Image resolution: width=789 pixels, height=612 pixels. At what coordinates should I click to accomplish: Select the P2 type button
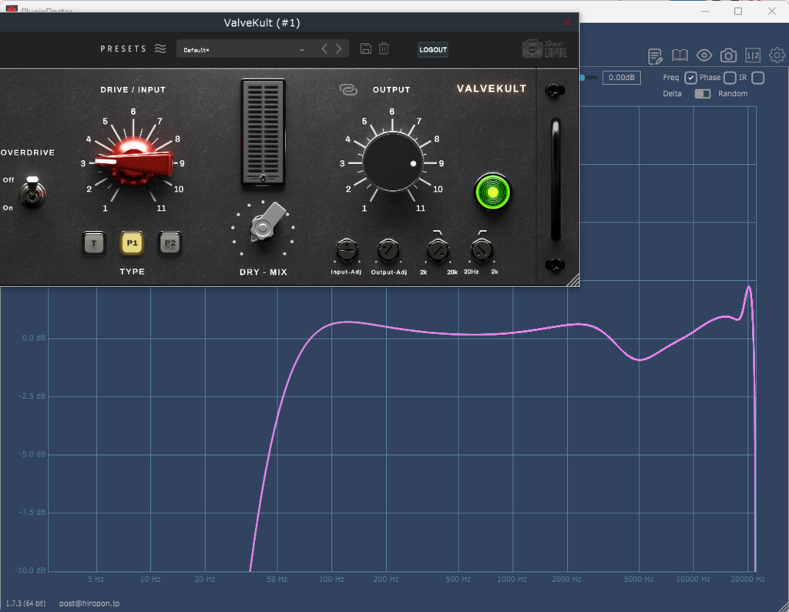(x=170, y=243)
